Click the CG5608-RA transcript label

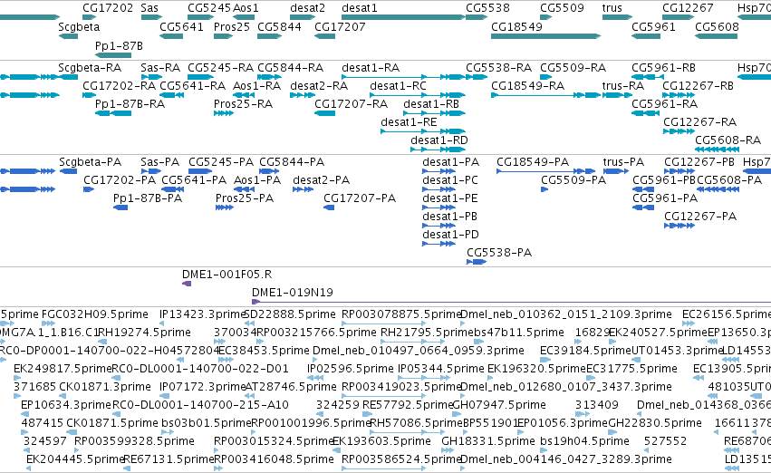[728, 140]
